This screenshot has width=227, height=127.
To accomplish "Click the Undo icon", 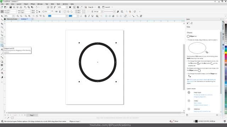I will point(37,7).
